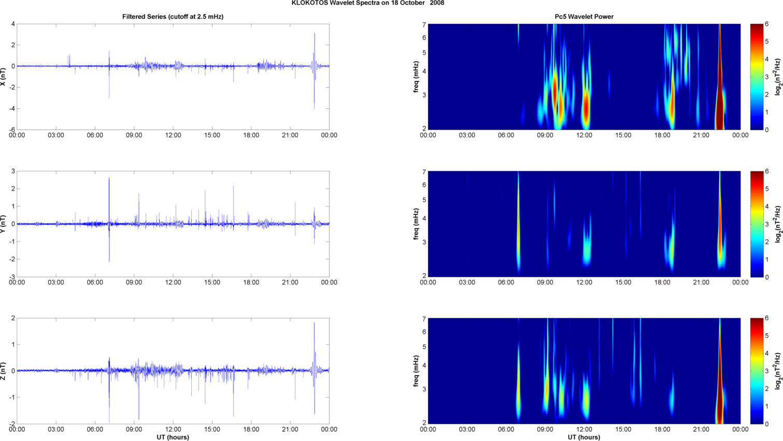Click log2(nT²/Hz) label of middle colorbar
The height and width of the screenshot is (441, 783).
[778, 224]
